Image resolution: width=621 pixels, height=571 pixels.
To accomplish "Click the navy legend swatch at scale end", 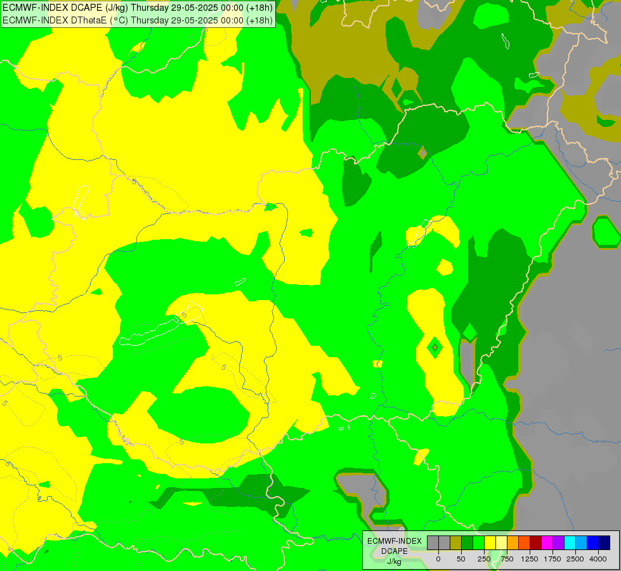I will [x=605, y=542].
